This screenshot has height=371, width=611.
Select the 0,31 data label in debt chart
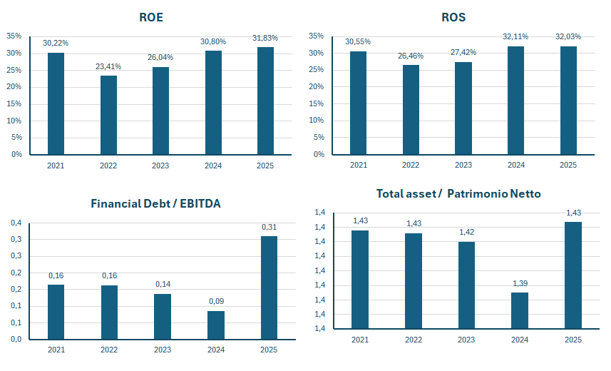pyautogui.click(x=269, y=227)
